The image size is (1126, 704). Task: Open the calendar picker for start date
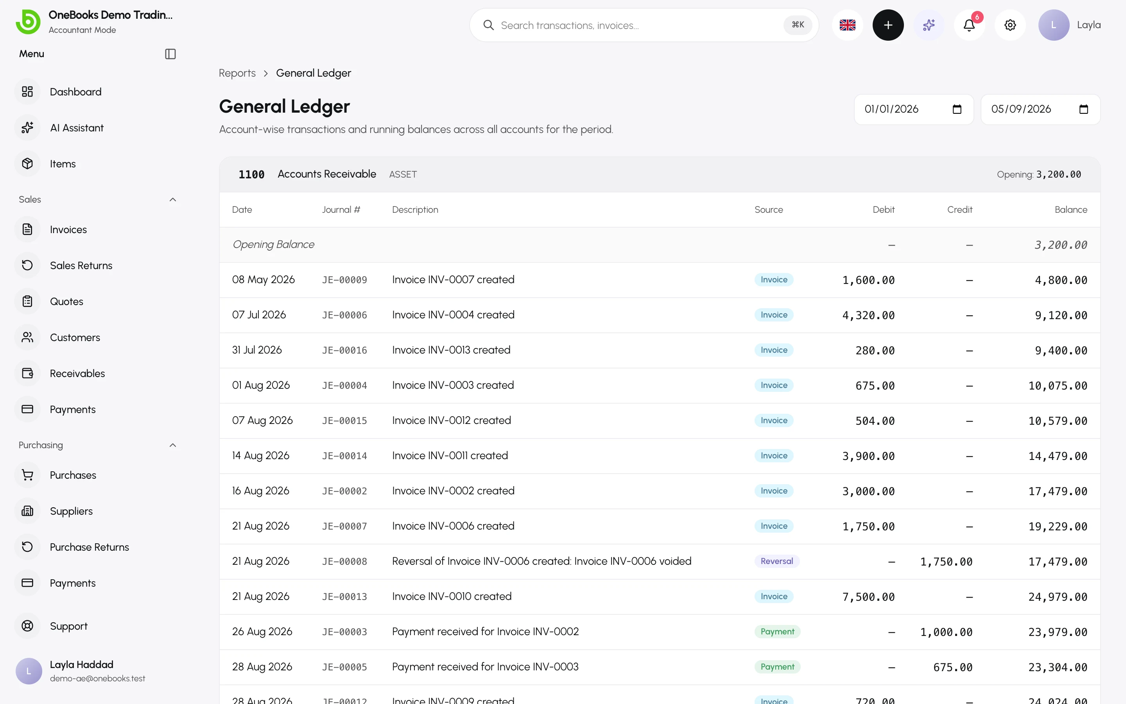tap(957, 110)
